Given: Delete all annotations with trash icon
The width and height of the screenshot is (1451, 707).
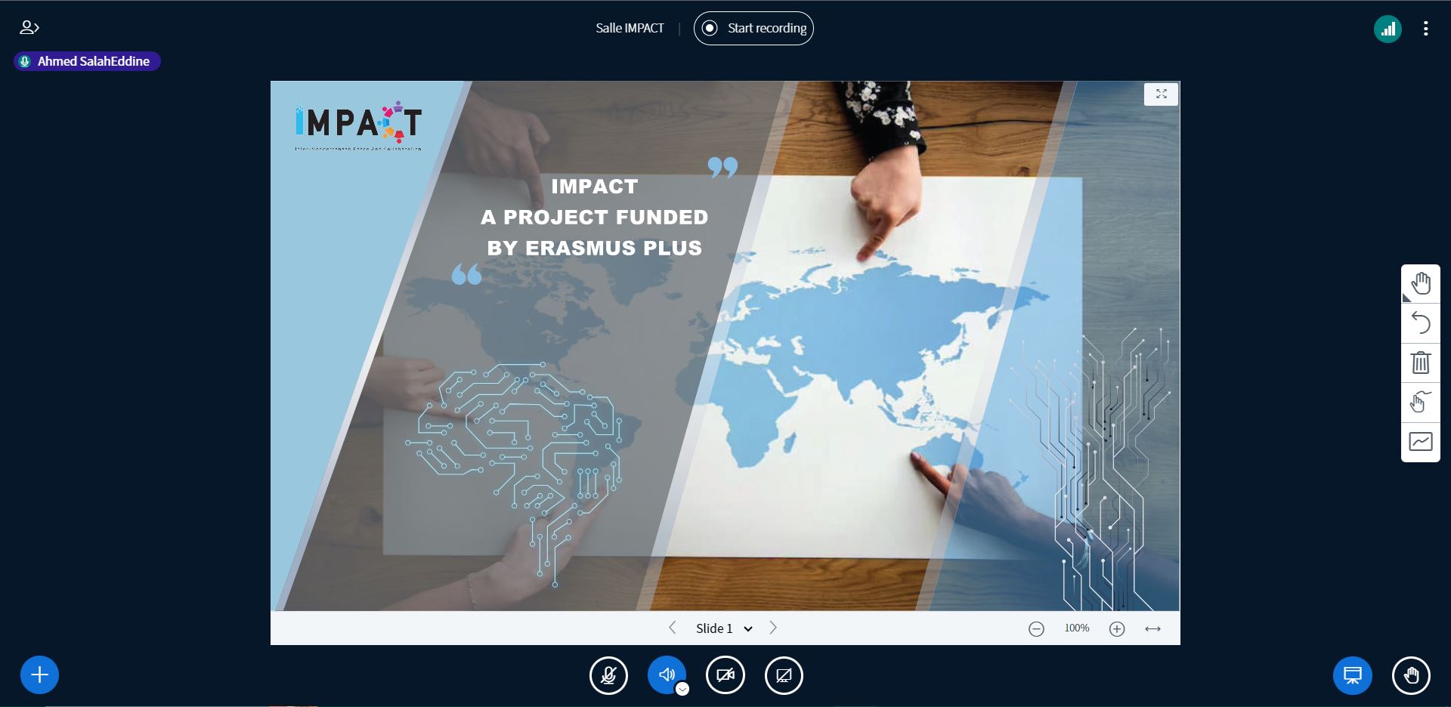Looking at the screenshot, I should 1420,363.
